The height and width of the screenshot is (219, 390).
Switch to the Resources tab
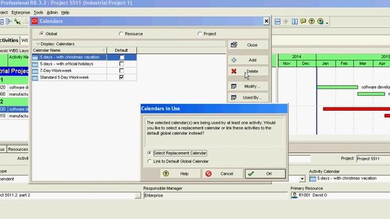[x=18, y=149]
